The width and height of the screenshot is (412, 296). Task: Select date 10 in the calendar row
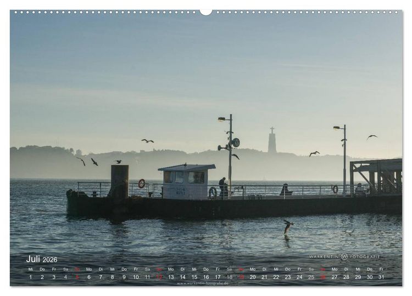pos(136,277)
